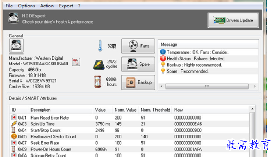The height and width of the screenshot is (157, 274).
Task: Click the 2473 cycles reading
Action: click(112, 64)
